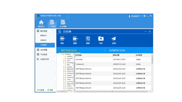Click the 删除 (delete) row icon
The image size is (182, 102).
pyautogui.click(x=75, y=39)
